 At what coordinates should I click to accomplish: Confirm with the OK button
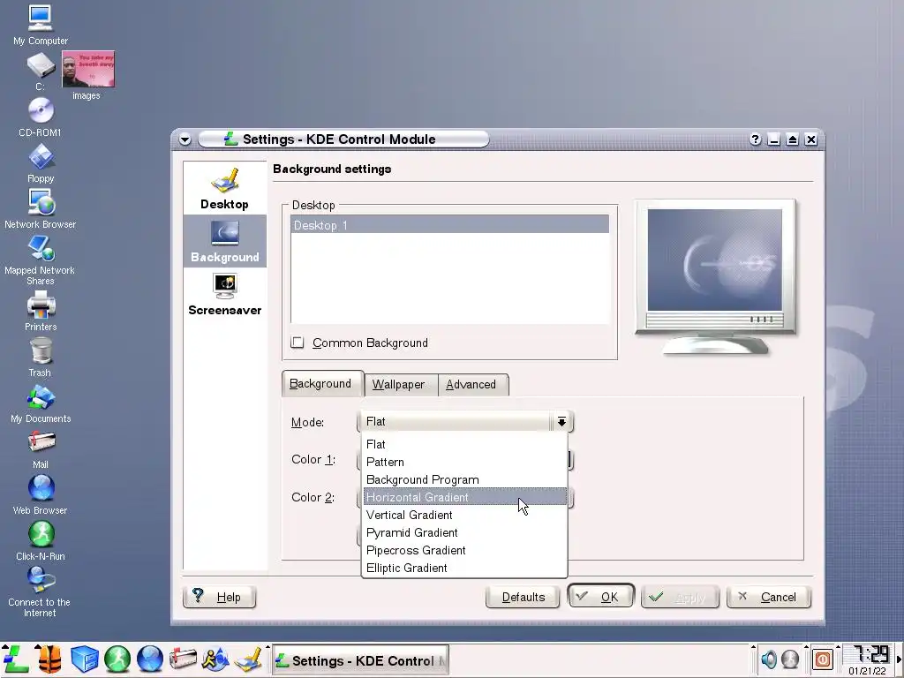pyautogui.click(x=600, y=597)
